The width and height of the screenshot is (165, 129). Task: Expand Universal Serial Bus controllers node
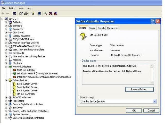[x=6, y=118]
